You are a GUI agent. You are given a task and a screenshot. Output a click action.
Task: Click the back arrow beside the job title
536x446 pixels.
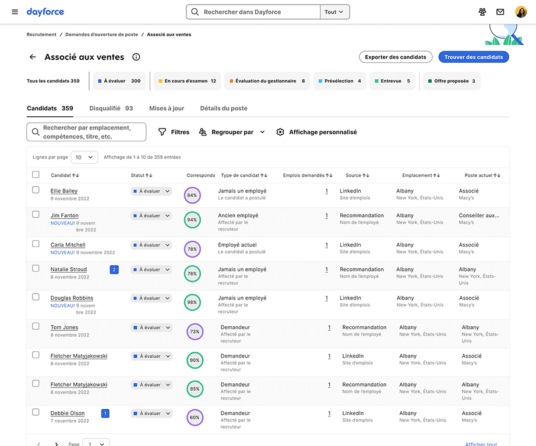33,57
